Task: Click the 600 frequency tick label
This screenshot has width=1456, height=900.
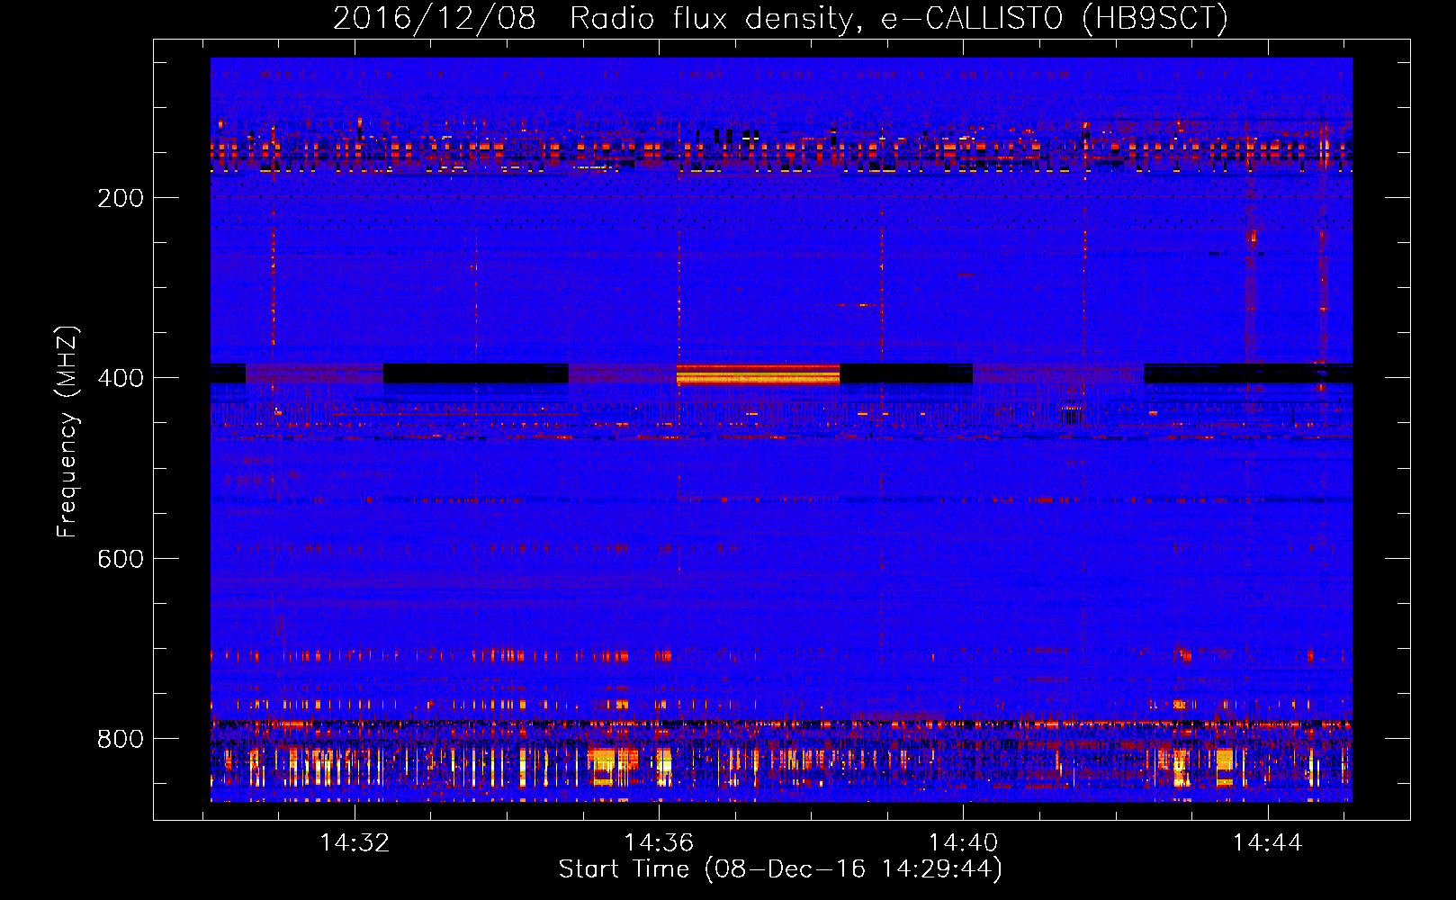Action: 121,559
